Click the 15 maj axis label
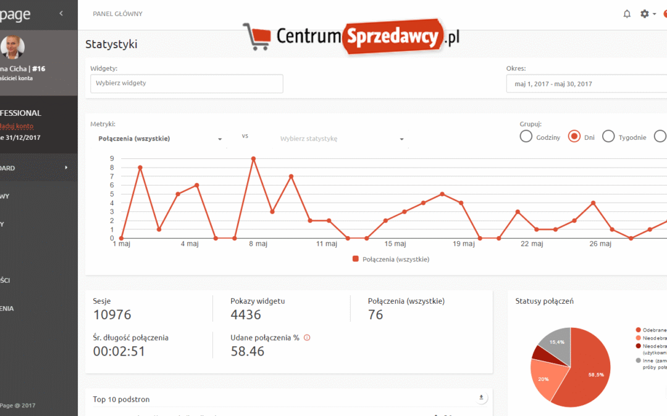Viewport: 667px width, 416px height. click(x=395, y=243)
